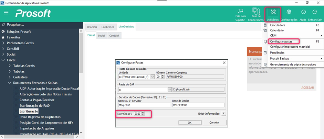Open the CRM submenu

click(292, 36)
